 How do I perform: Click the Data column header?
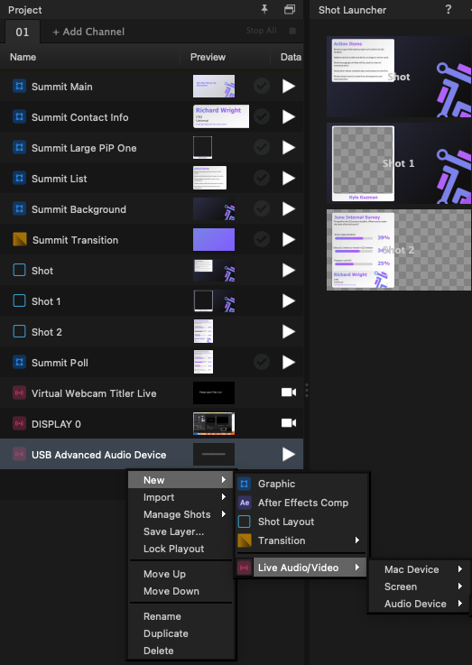(291, 57)
